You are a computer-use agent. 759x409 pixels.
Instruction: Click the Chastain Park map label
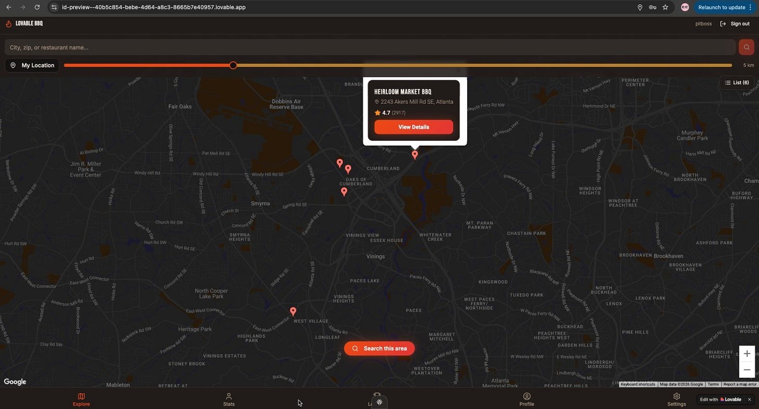tap(527, 233)
